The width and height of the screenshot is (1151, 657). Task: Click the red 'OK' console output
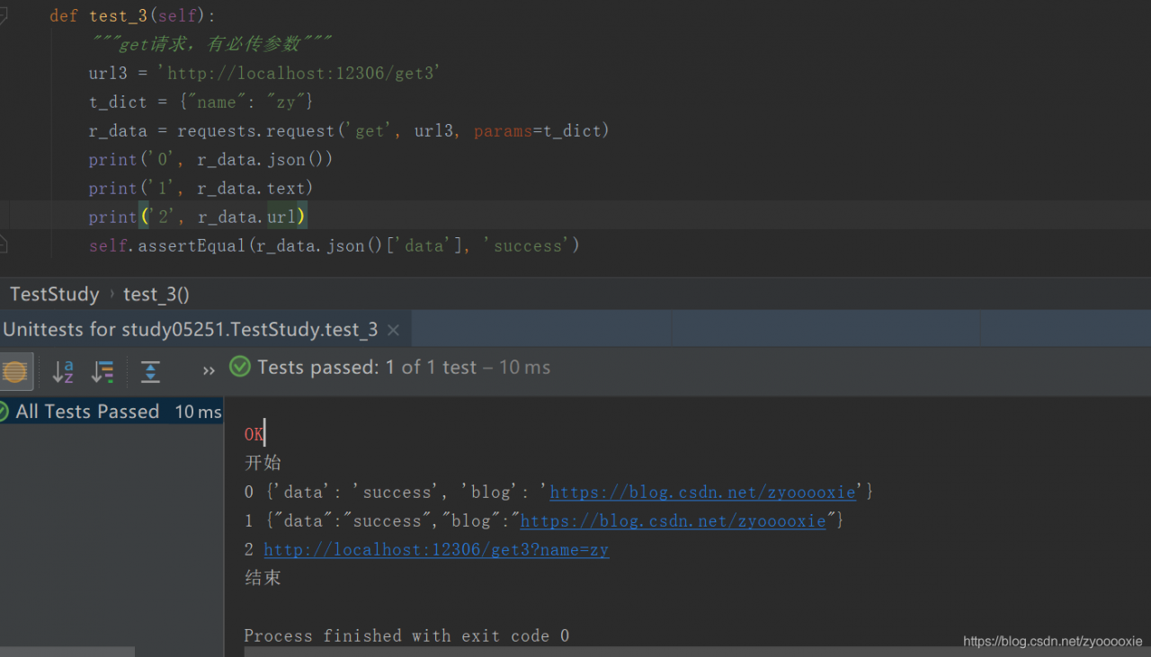(x=254, y=435)
